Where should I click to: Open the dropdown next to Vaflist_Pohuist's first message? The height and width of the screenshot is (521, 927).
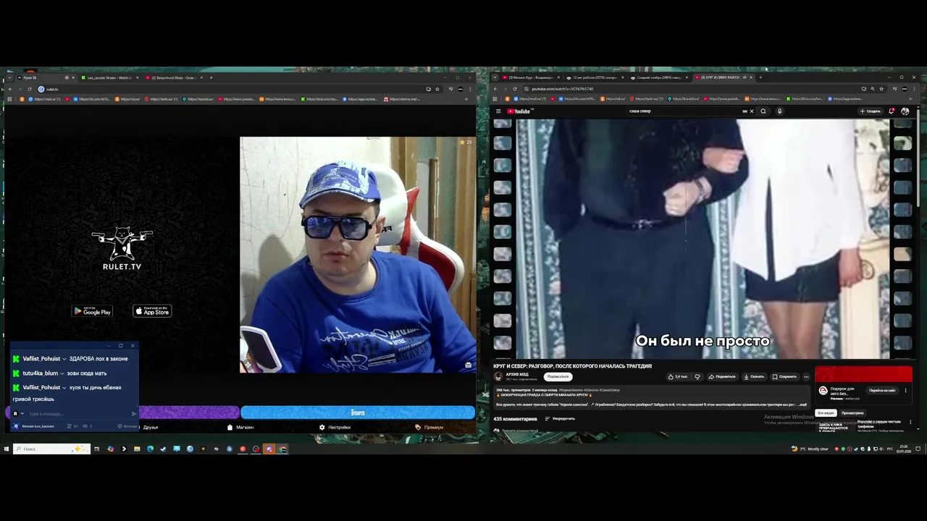[x=64, y=359]
